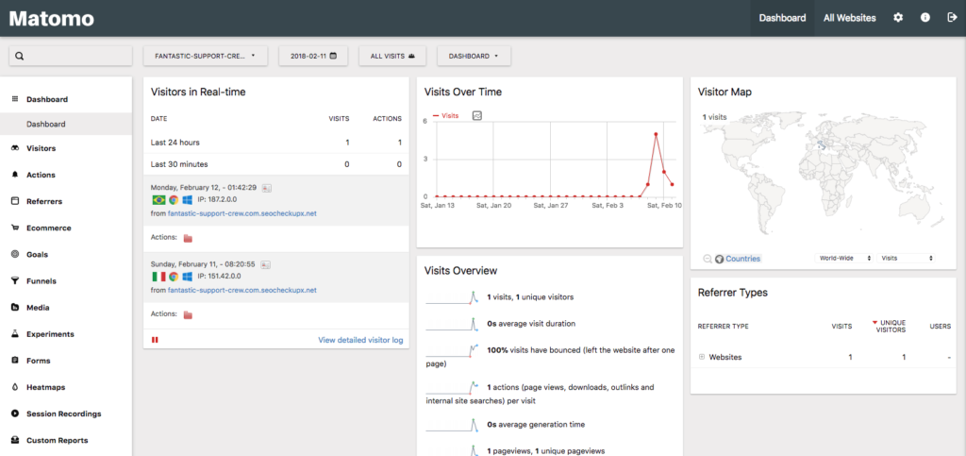966x456 pixels.
Task: Click the Matomo logo
Action: [x=52, y=18]
